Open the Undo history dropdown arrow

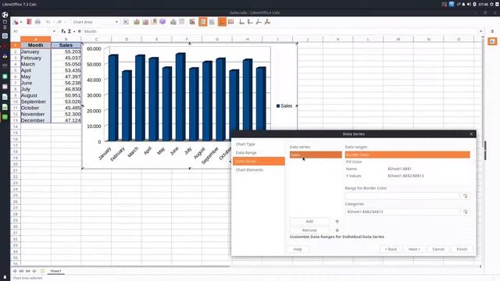53,22
